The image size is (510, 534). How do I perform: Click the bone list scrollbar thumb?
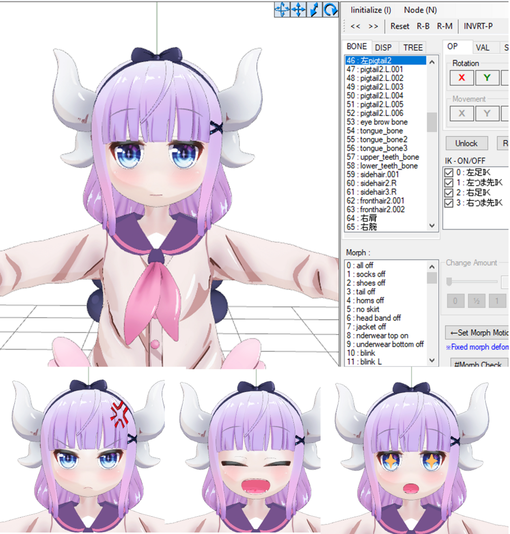click(x=432, y=122)
